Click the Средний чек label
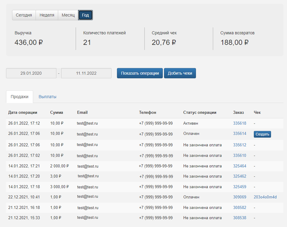 tap(164, 33)
